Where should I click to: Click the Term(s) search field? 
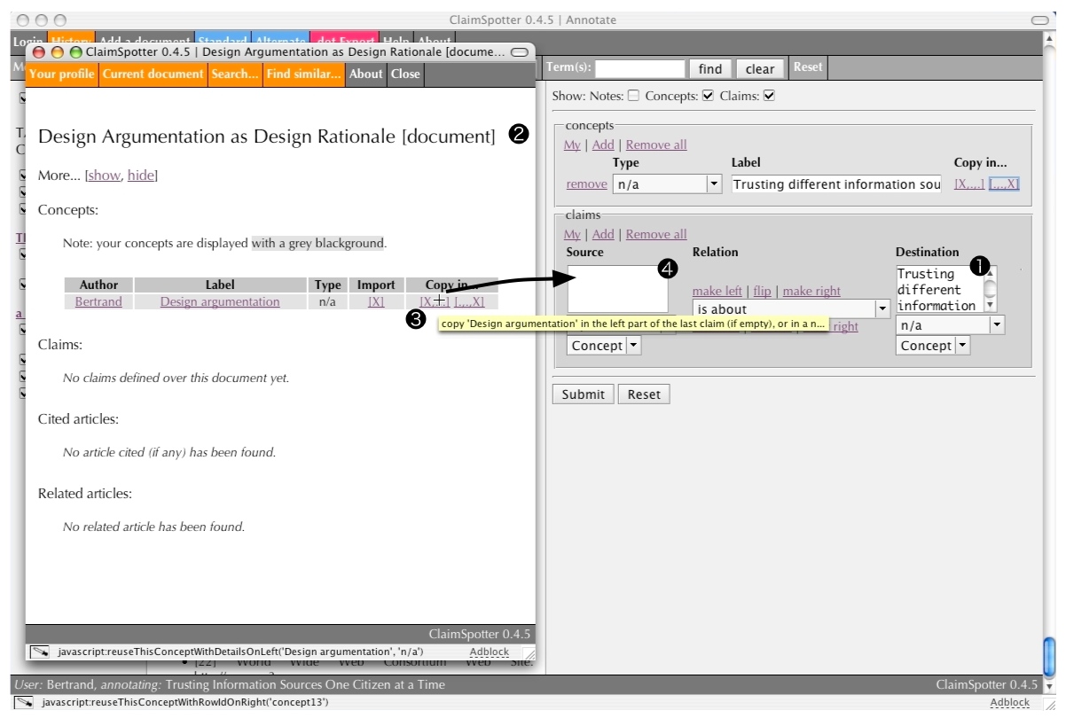point(639,68)
